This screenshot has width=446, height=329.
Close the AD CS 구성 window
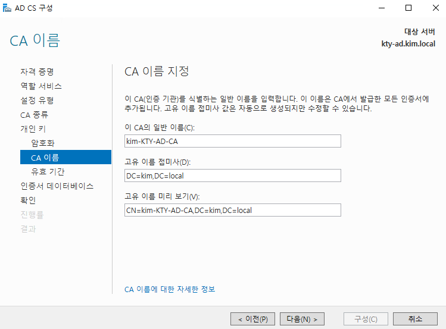coord(435,8)
